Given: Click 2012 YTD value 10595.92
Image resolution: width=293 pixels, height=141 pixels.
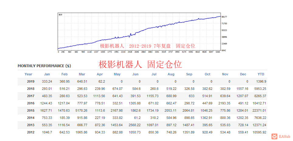Looking at the screenshot, I should coord(260,133).
